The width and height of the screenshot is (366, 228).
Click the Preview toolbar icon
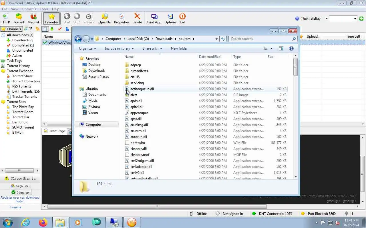89,19
